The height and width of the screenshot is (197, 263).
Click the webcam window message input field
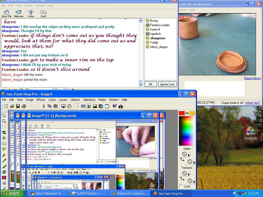215,89
